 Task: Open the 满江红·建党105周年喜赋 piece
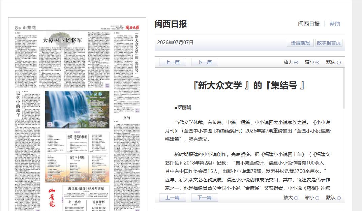click(86, 188)
